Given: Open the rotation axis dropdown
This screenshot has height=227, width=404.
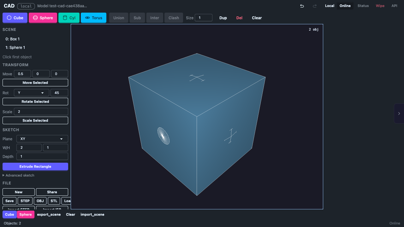Looking at the screenshot, I should 31,93.
